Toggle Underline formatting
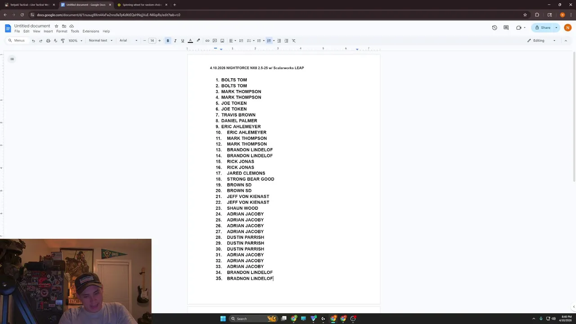The height and width of the screenshot is (324, 576). tap(182, 40)
